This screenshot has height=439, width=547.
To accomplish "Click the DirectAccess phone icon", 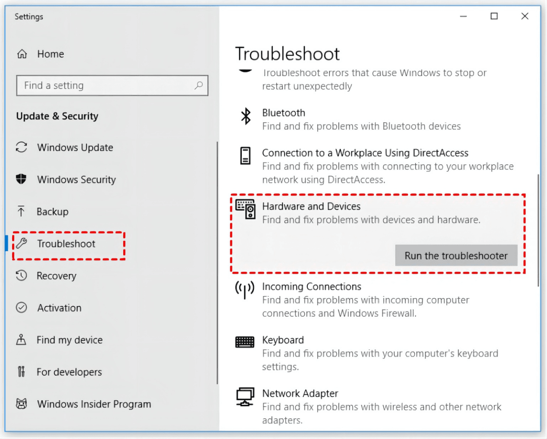I will click(245, 156).
